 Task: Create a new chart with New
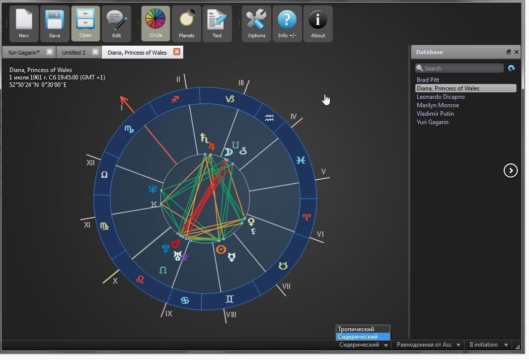(x=23, y=23)
